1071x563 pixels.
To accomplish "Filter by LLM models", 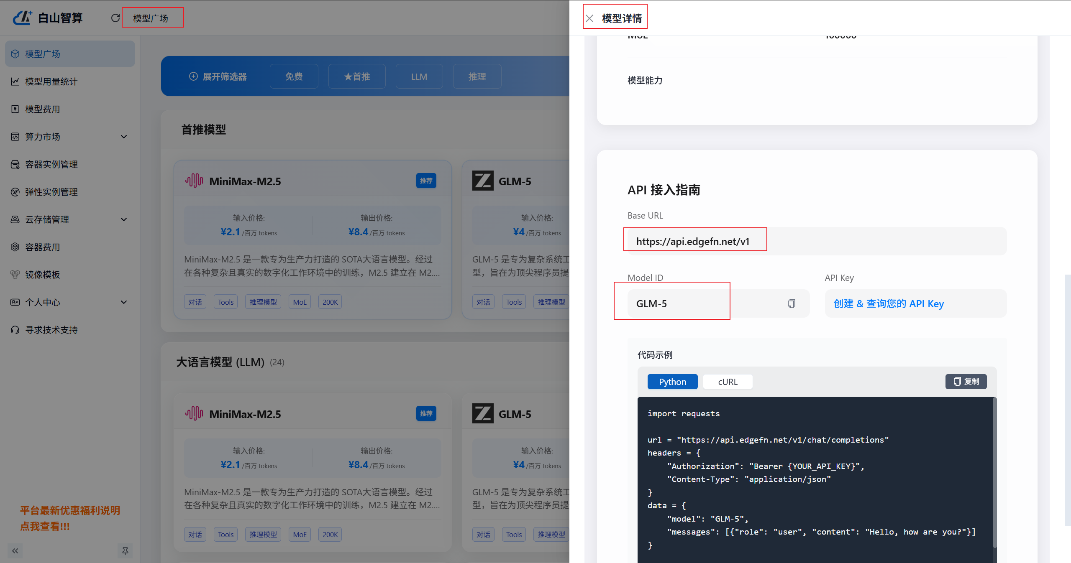I will [x=419, y=76].
